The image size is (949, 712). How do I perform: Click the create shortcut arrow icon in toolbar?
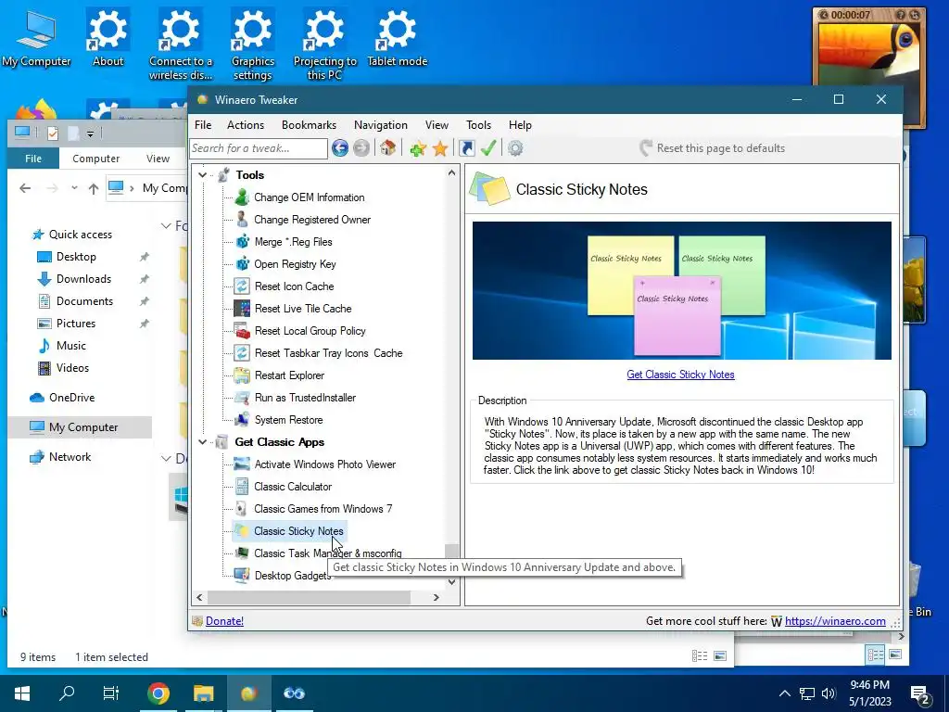[467, 148]
